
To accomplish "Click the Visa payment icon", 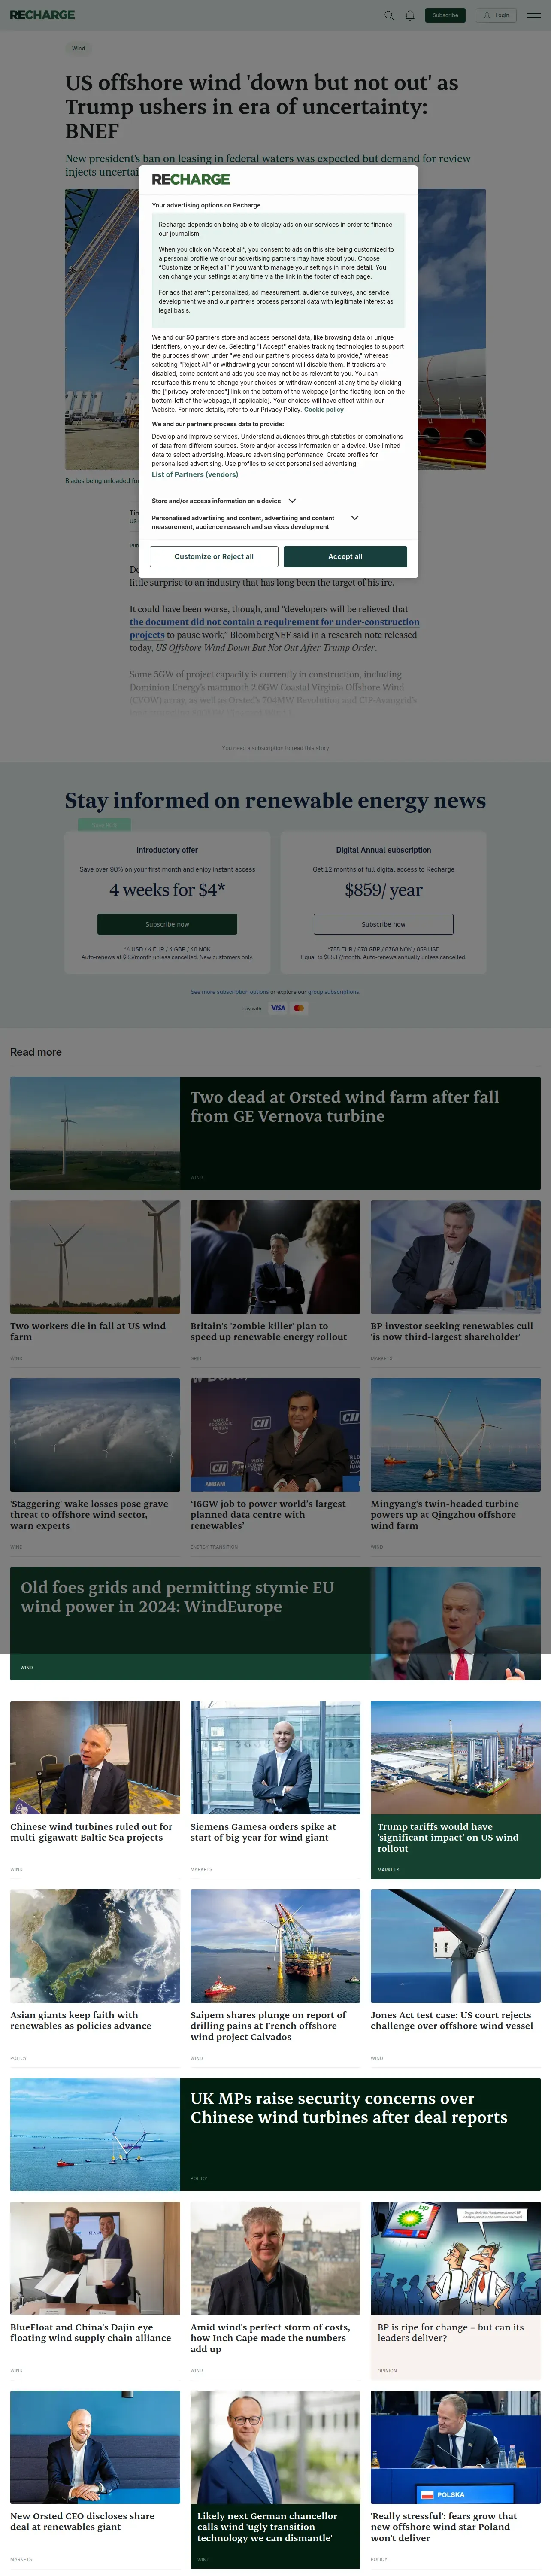I will tap(278, 1008).
